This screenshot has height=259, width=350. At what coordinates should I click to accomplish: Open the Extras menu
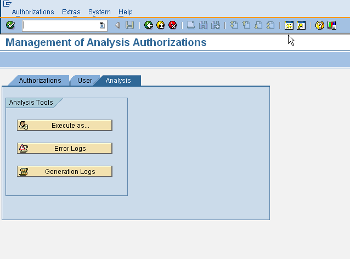point(71,12)
